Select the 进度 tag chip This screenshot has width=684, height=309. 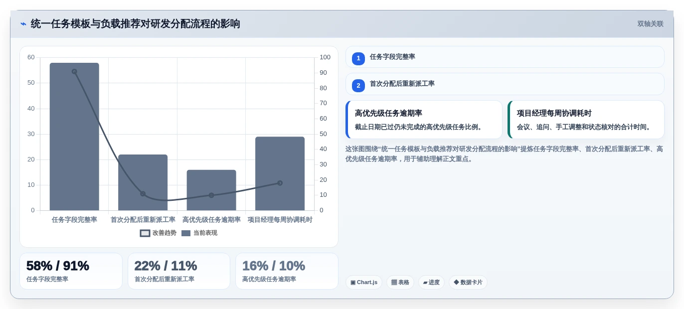(x=431, y=283)
